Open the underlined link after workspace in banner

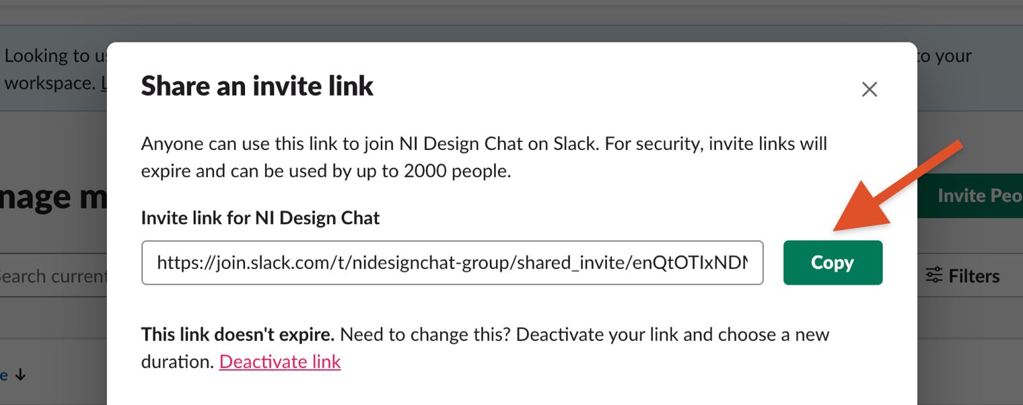coord(104,83)
